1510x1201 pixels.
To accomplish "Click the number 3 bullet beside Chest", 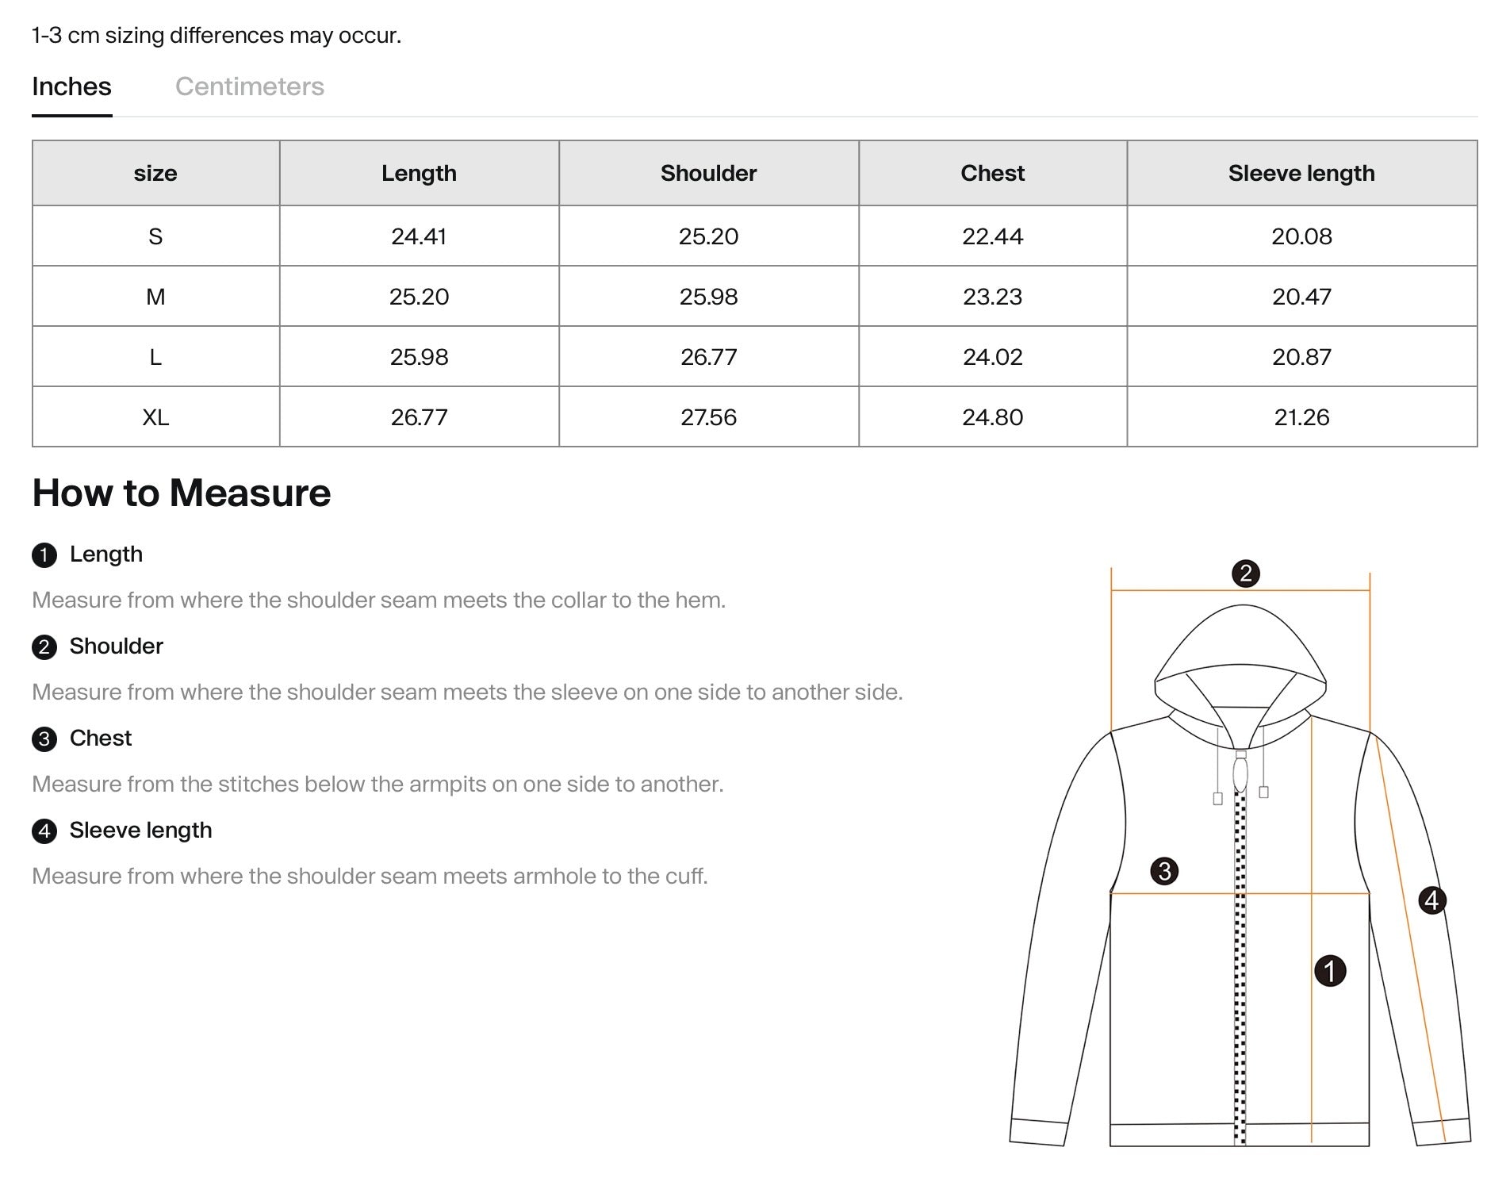I will (x=44, y=739).
